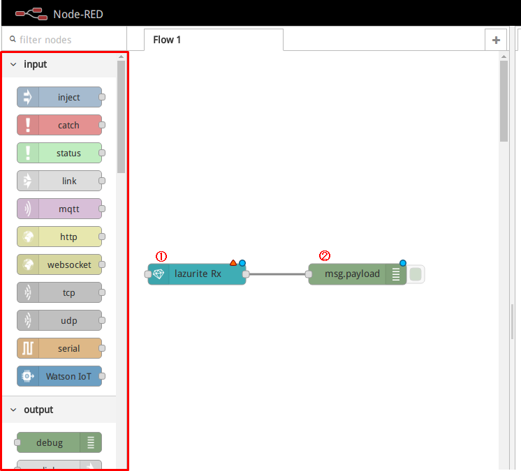Click the canvas scroll up arrow
521x471 pixels.
(x=504, y=57)
